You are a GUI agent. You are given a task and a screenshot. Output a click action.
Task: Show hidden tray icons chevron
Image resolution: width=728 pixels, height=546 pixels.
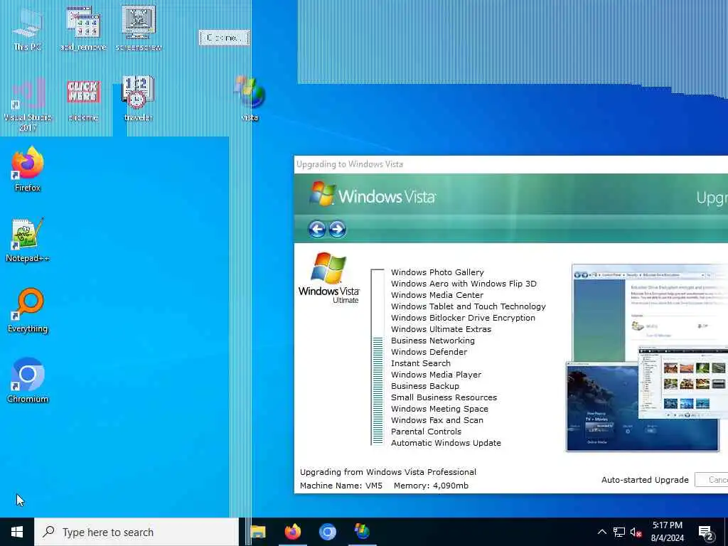(x=601, y=532)
